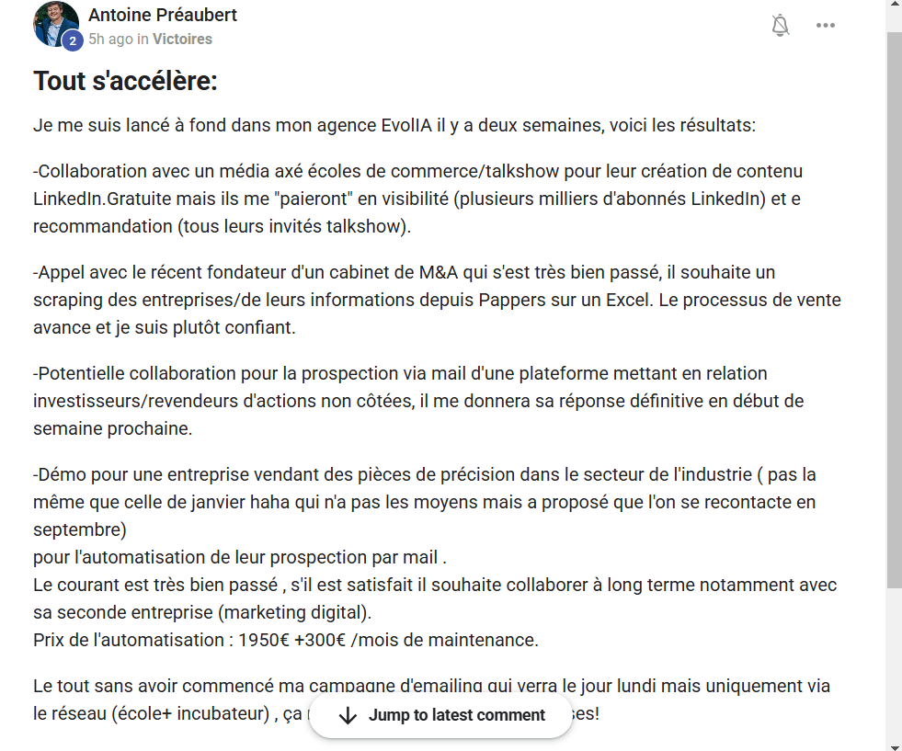Click the scrollbar up arrow

click(894, 6)
